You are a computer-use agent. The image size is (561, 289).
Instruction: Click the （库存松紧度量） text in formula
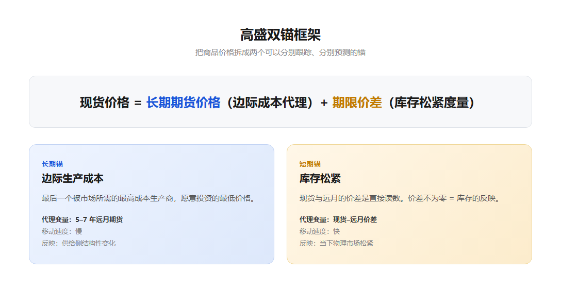click(x=432, y=103)
